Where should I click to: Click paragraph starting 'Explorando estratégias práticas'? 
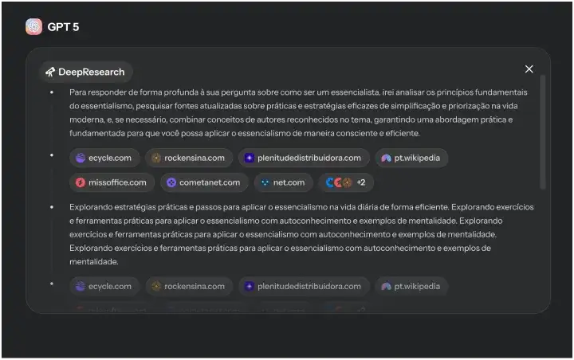pos(301,234)
